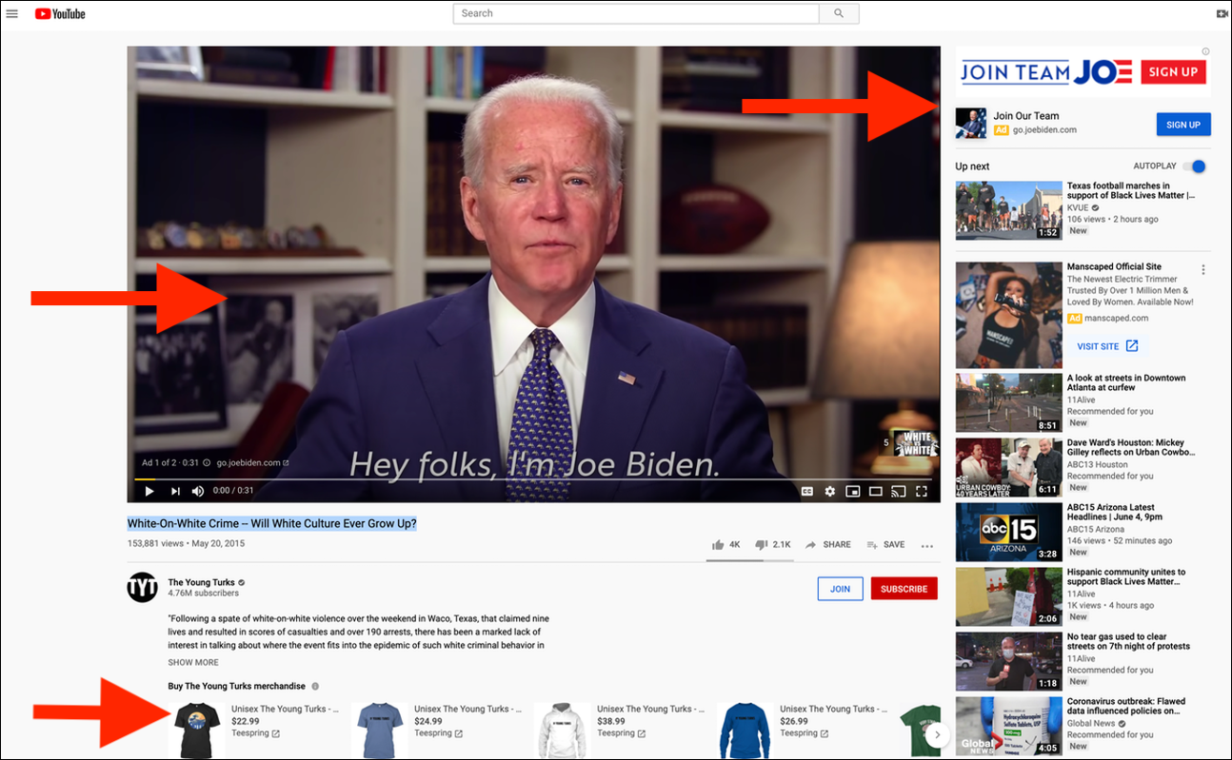Open more actions menu beside Save
Screen dimensions: 1232x760
pyautogui.click(x=927, y=546)
